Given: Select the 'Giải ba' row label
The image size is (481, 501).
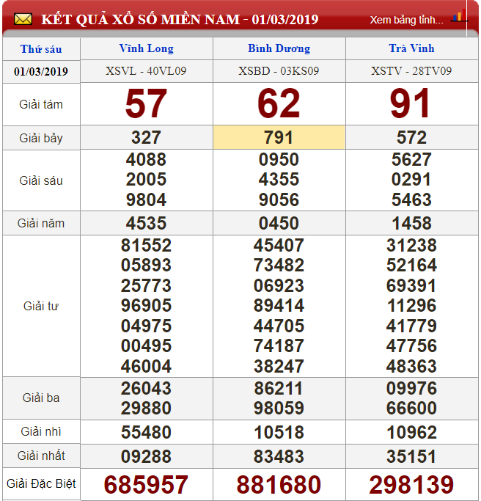Looking at the screenshot, I should tap(41, 398).
